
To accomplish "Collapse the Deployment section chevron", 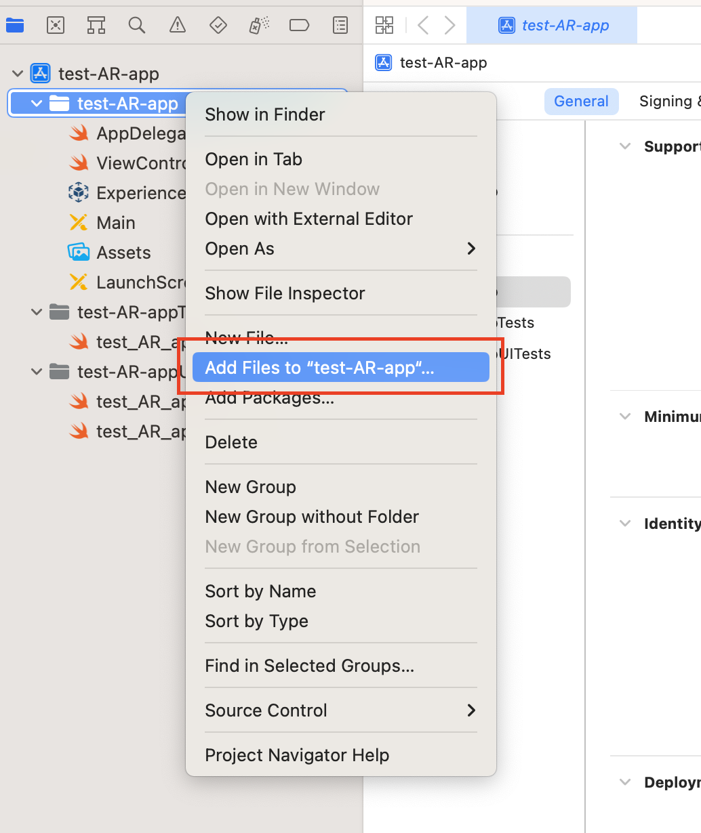I will coord(625,782).
